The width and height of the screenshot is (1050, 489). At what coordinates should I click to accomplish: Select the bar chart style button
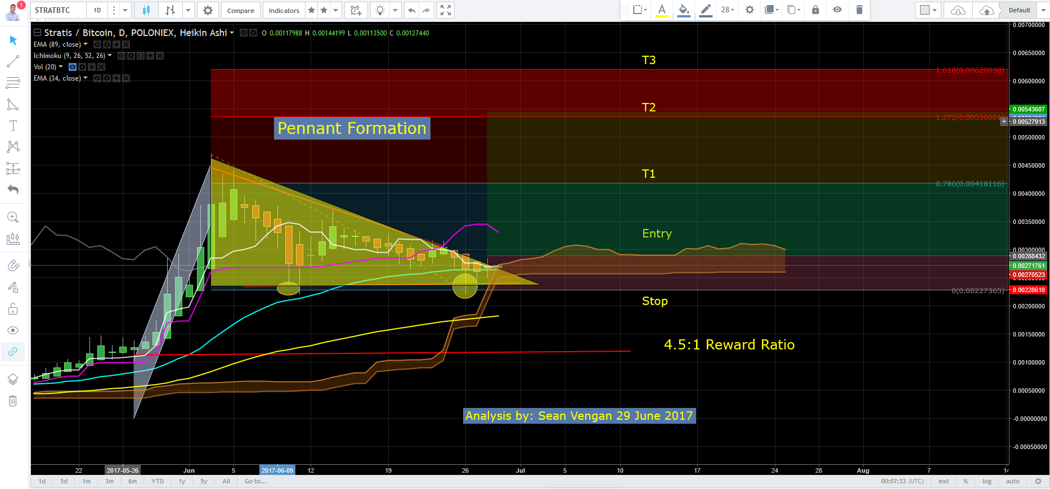[170, 10]
